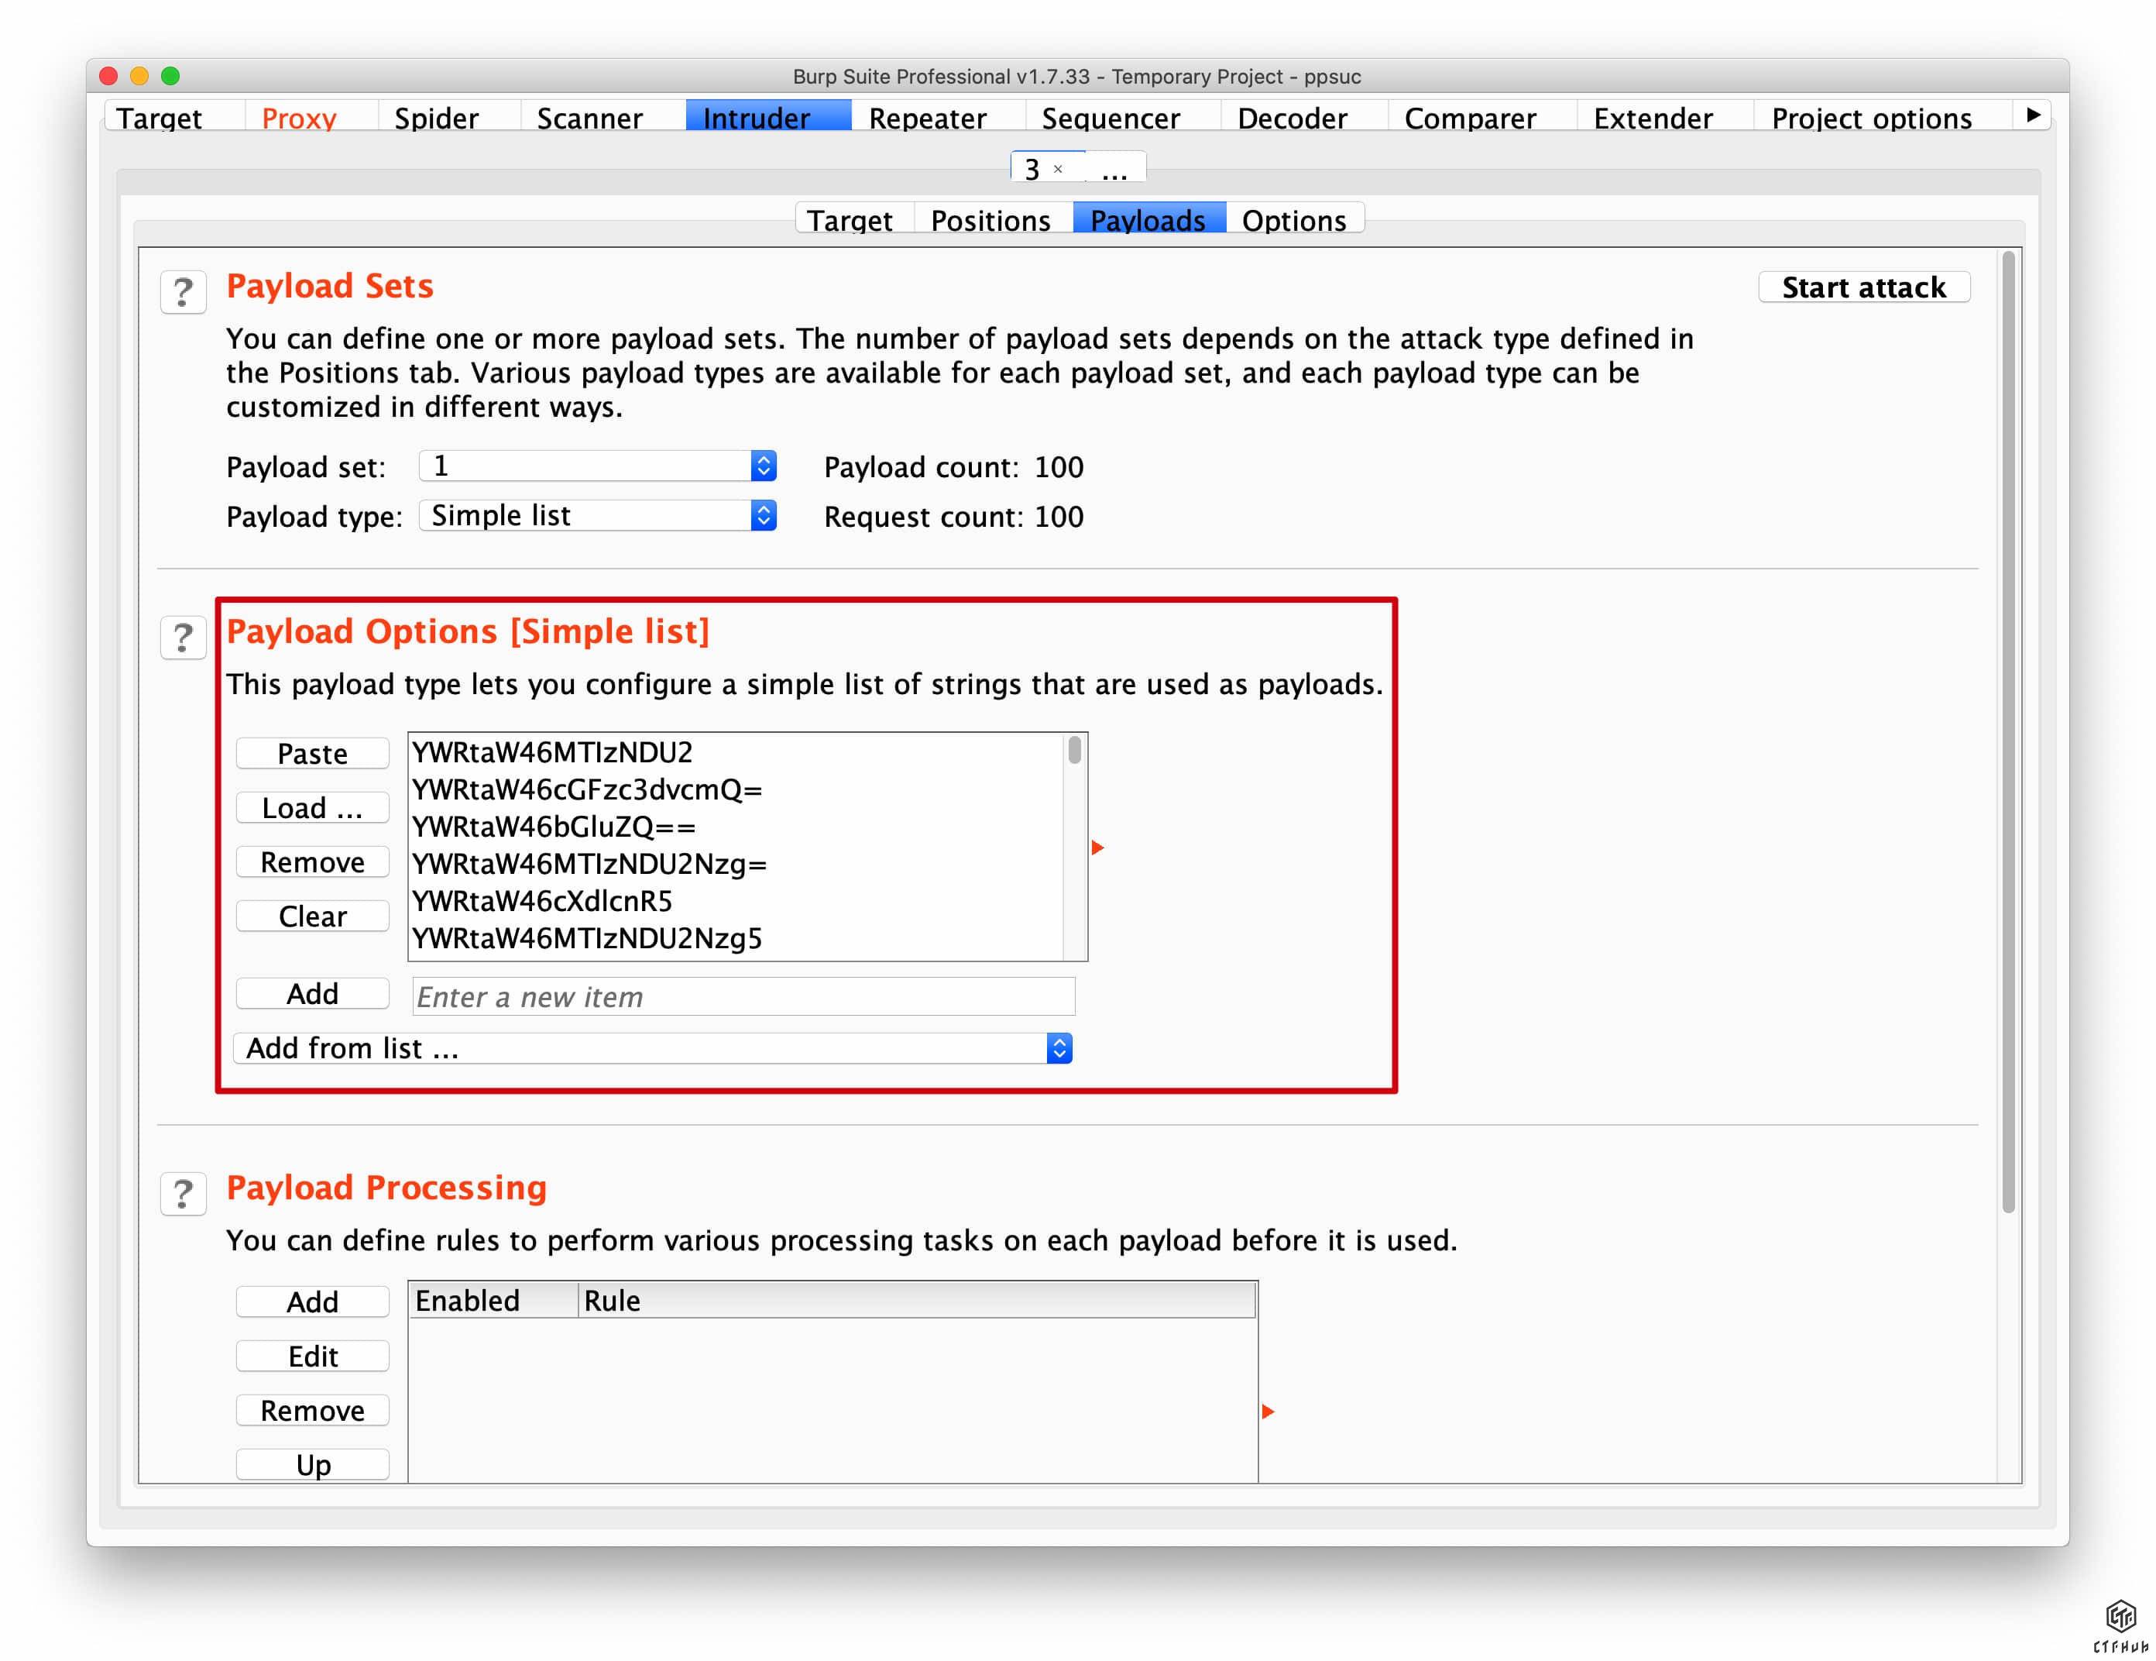Clear the payload list
This screenshot has width=2156, height=1661.
(x=312, y=916)
